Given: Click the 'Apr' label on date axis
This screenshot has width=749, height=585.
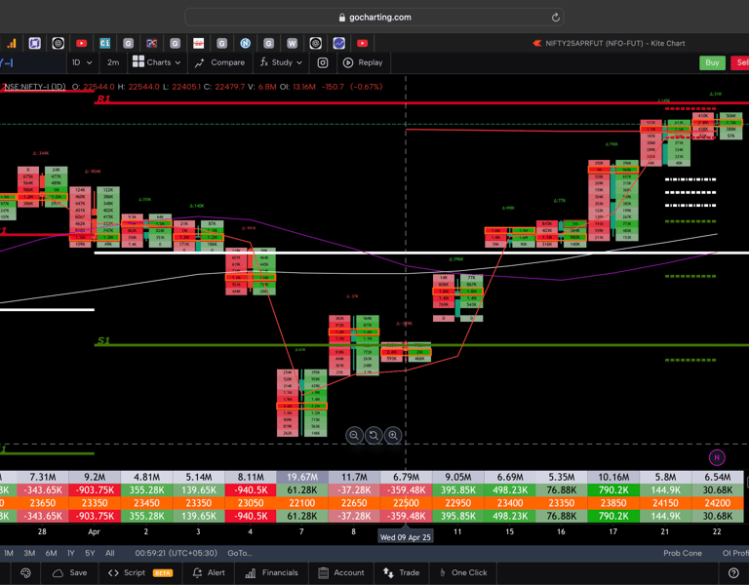Looking at the screenshot, I should point(94,531).
